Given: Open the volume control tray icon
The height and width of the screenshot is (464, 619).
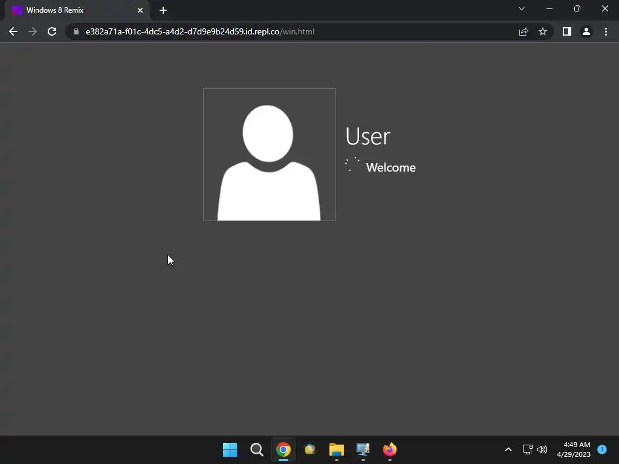Looking at the screenshot, I should coord(542,449).
